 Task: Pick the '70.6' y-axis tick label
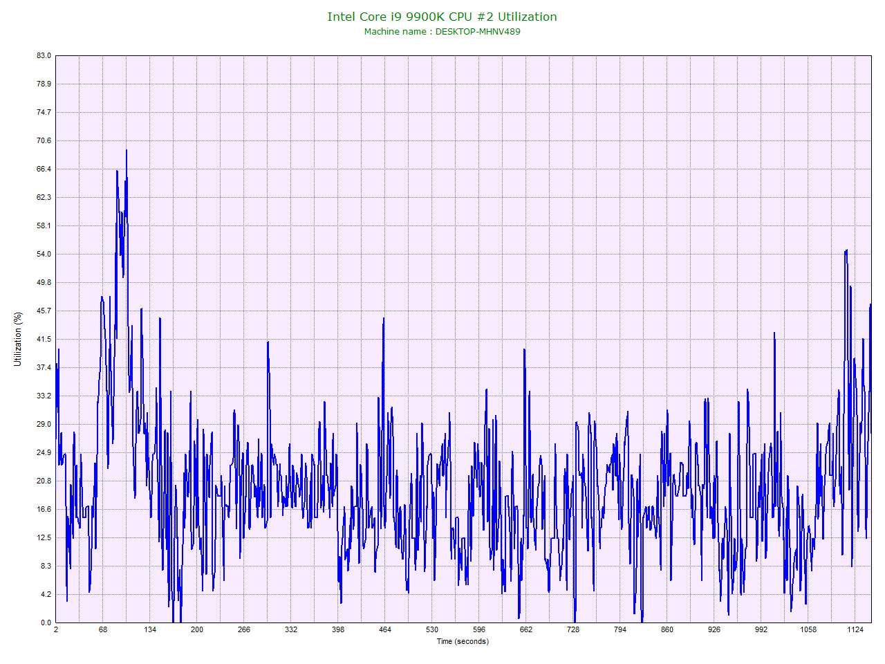coord(44,141)
